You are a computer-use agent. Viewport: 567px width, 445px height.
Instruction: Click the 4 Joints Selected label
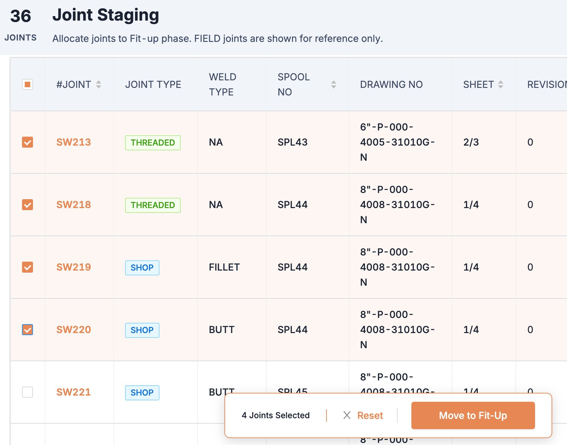tap(276, 415)
